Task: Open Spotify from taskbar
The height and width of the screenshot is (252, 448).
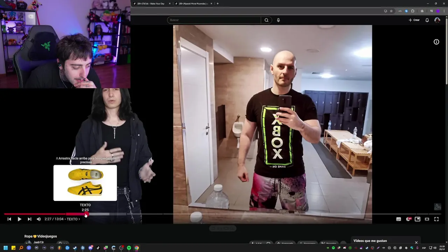Action: click(129, 248)
